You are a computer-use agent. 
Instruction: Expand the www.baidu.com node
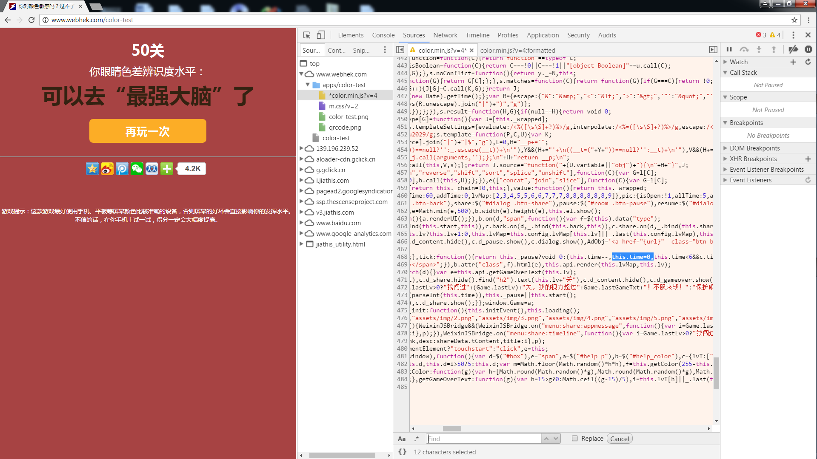[x=301, y=223]
